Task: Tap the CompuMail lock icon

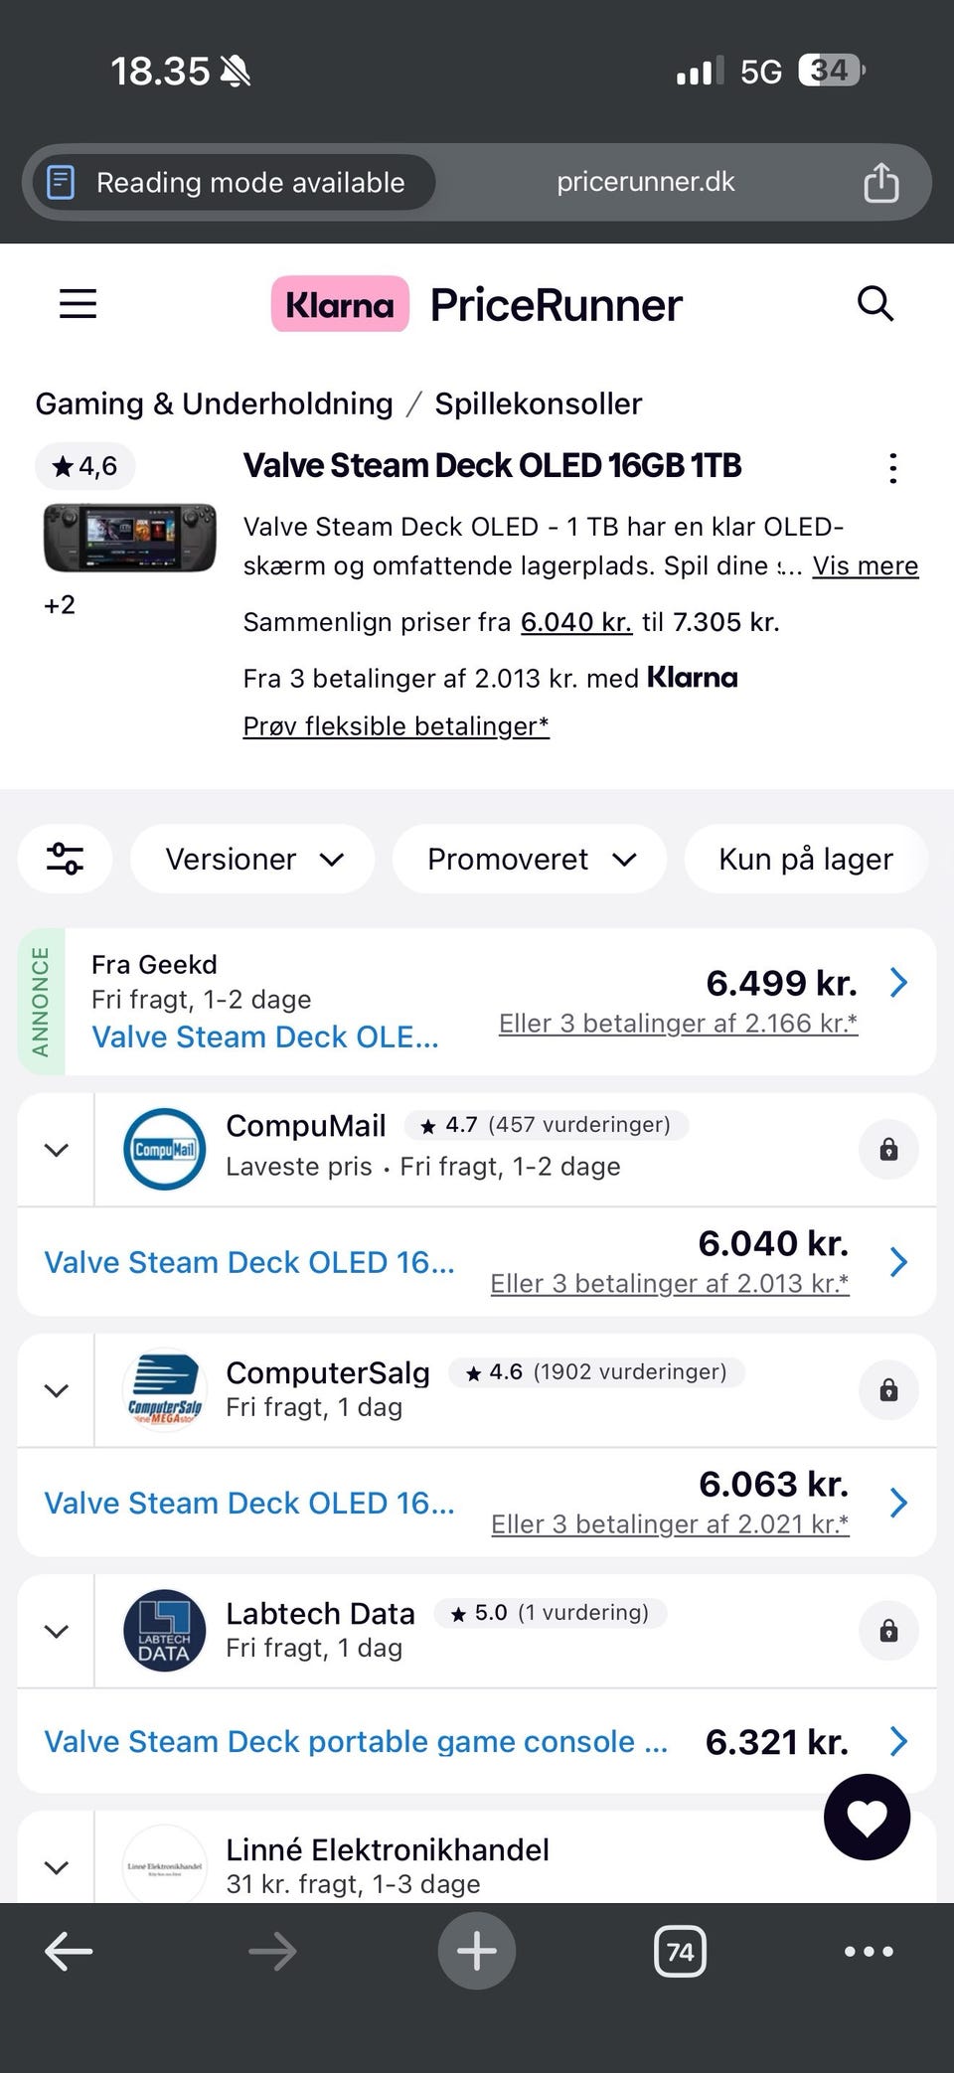Action: [888, 1150]
